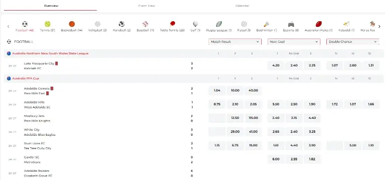Pick Sturt Lions double chance 5.50
The width and height of the screenshot is (385, 180).
click(x=353, y=145)
